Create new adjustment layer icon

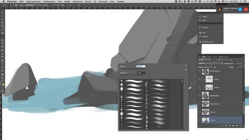[230, 126]
